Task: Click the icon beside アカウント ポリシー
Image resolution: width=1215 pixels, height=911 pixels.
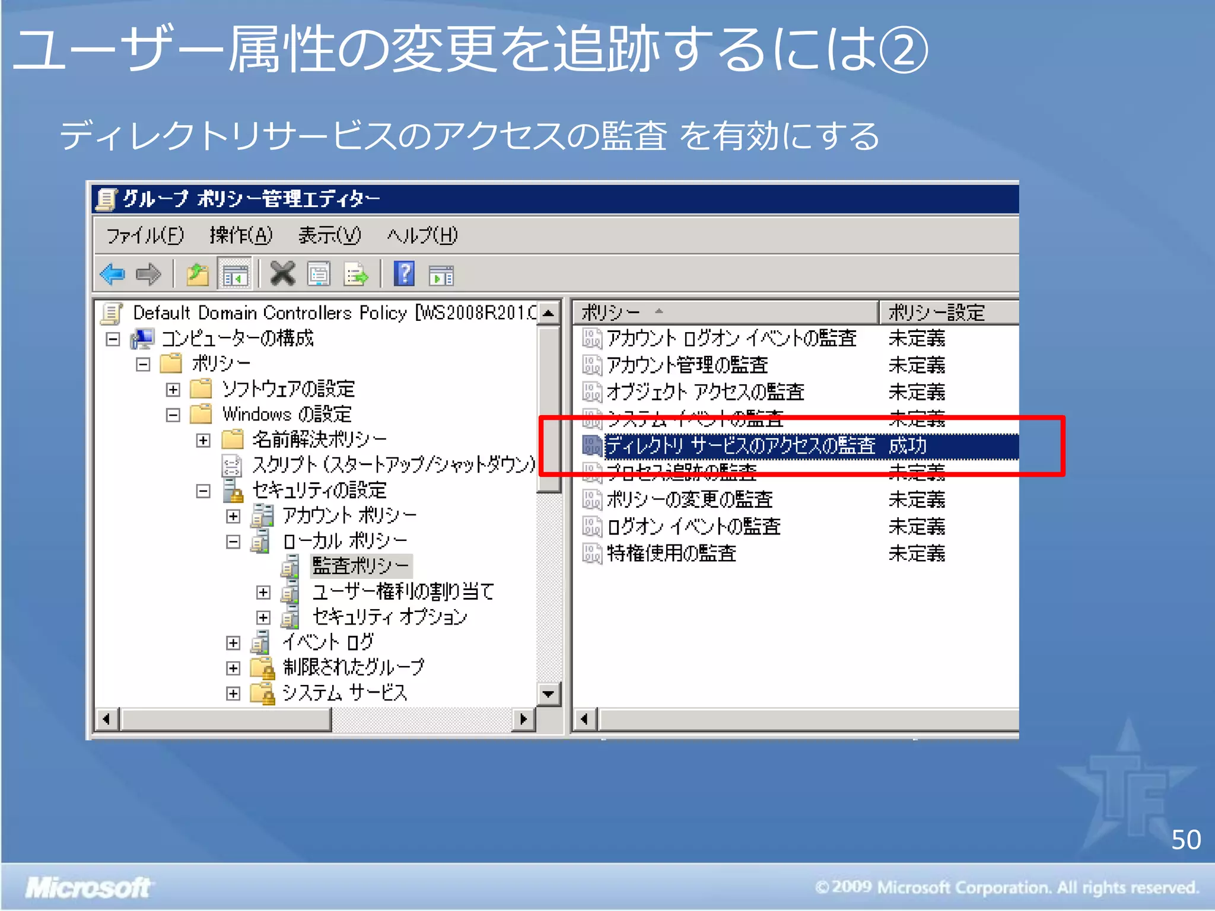Action: click(x=262, y=515)
